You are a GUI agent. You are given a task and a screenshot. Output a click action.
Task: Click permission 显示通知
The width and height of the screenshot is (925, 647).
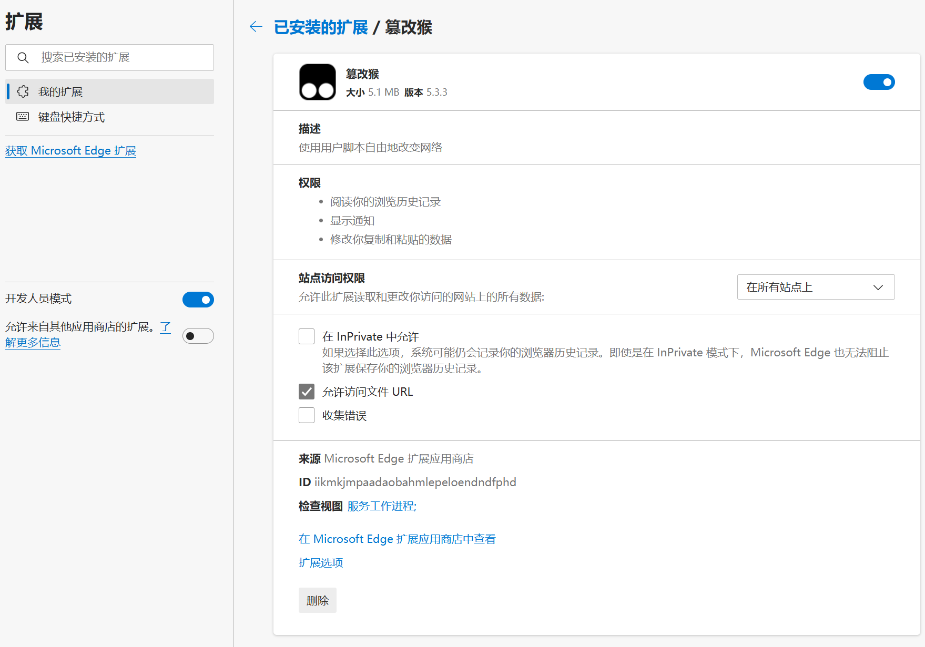[352, 221]
